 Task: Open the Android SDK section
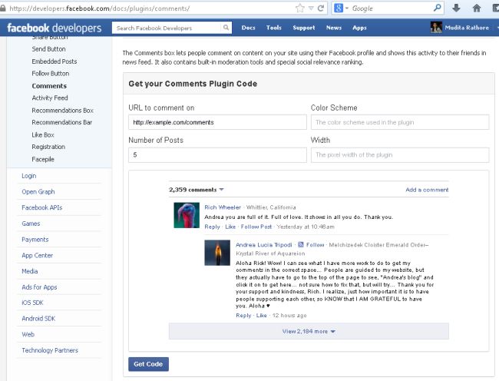point(38,319)
